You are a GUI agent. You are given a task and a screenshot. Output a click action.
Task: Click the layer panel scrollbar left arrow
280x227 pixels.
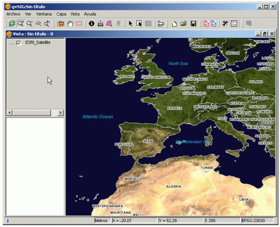pos(9,113)
